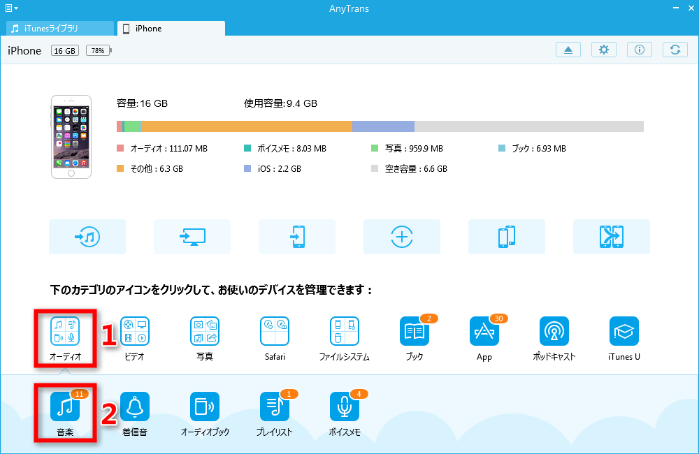
Task: Click the iOS : 2.2 GB legend text
Action: pyautogui.click(x=280, y=169)
